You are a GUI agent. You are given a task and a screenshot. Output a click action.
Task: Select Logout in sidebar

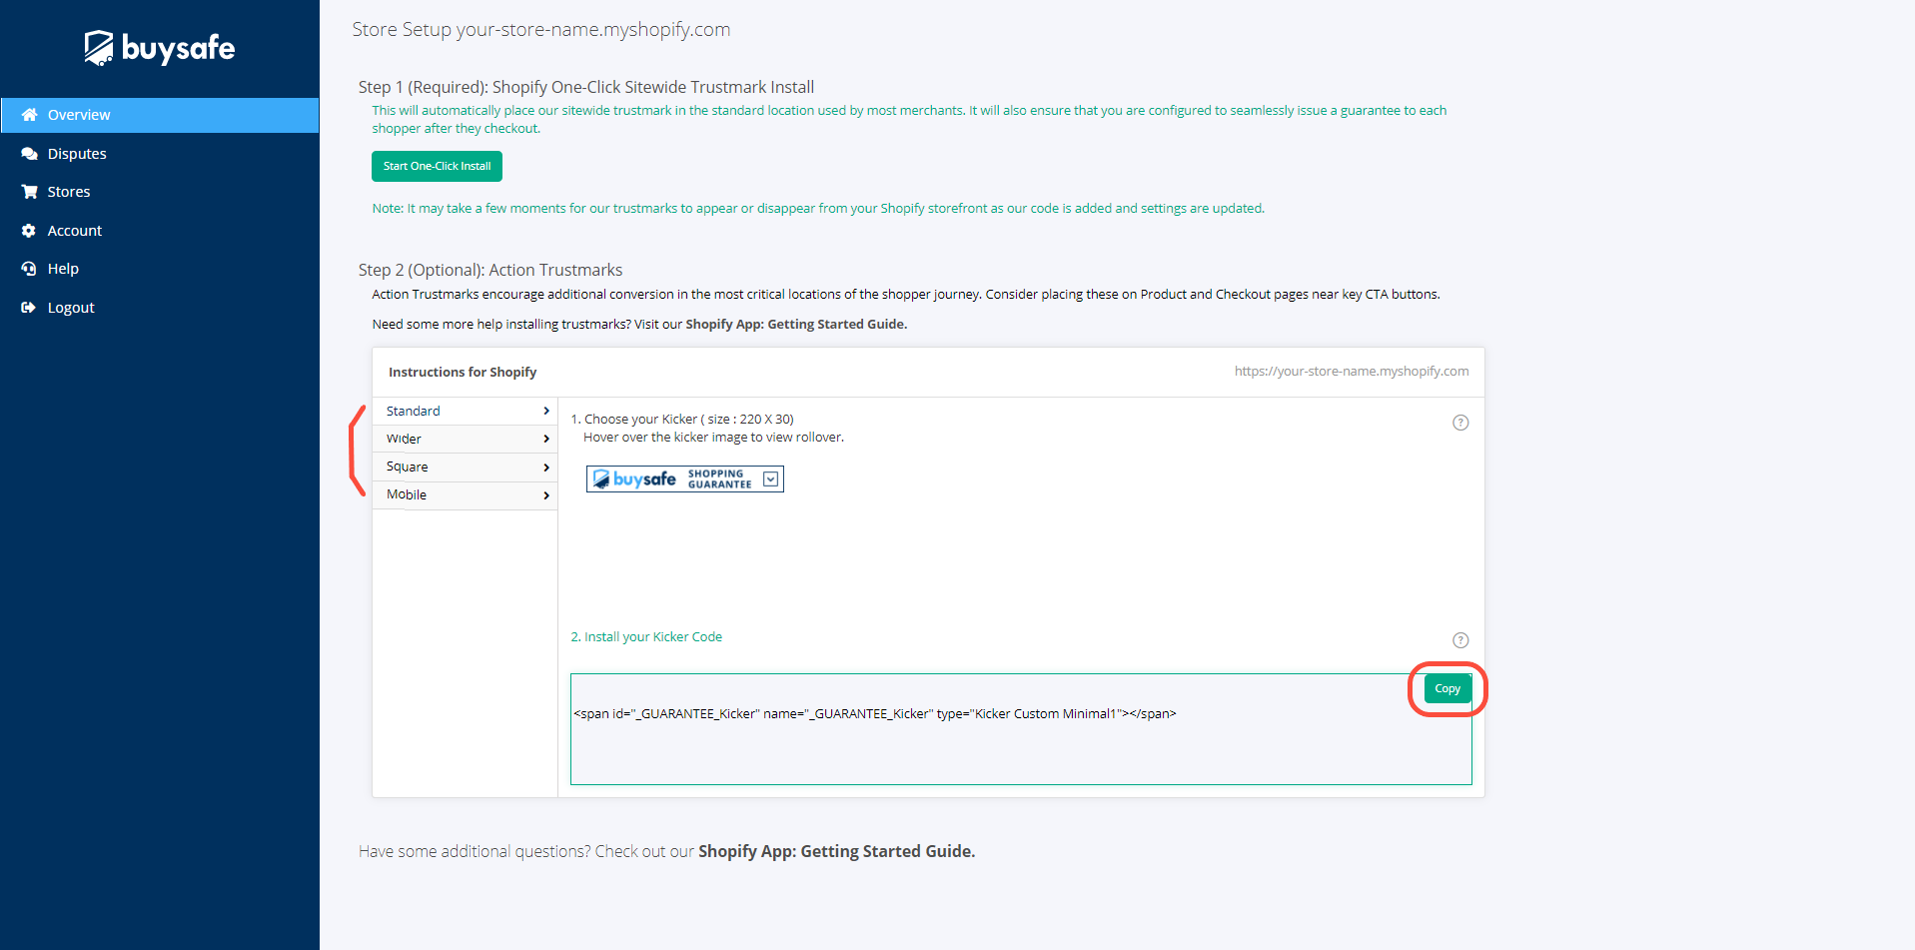[71, 308]
